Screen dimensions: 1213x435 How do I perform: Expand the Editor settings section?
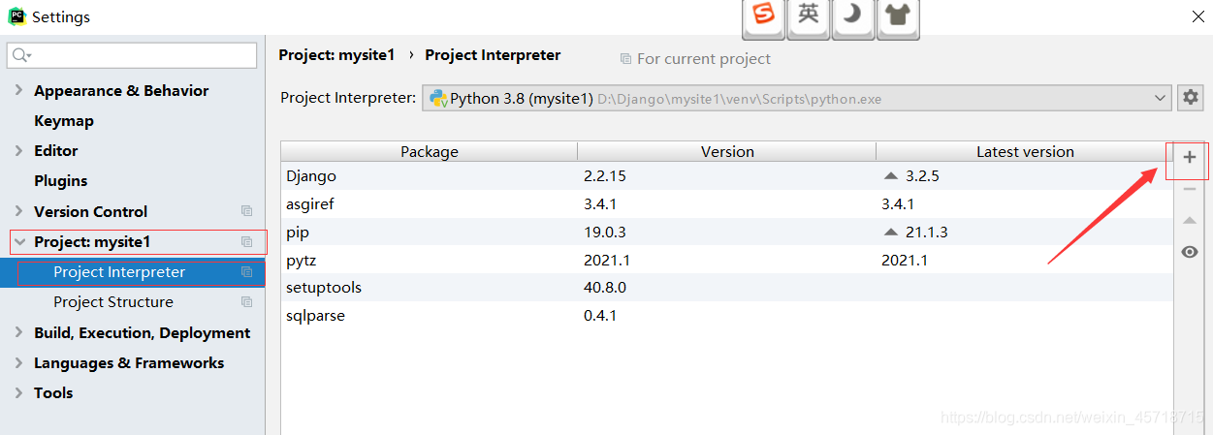coord(19,151)
